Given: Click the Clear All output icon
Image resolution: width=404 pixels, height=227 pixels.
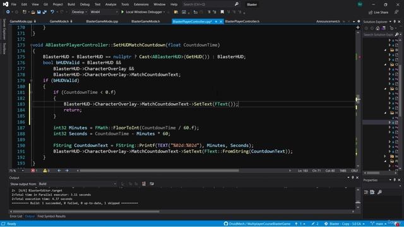Looking at the screenshot, I should [x=144, y=183].
